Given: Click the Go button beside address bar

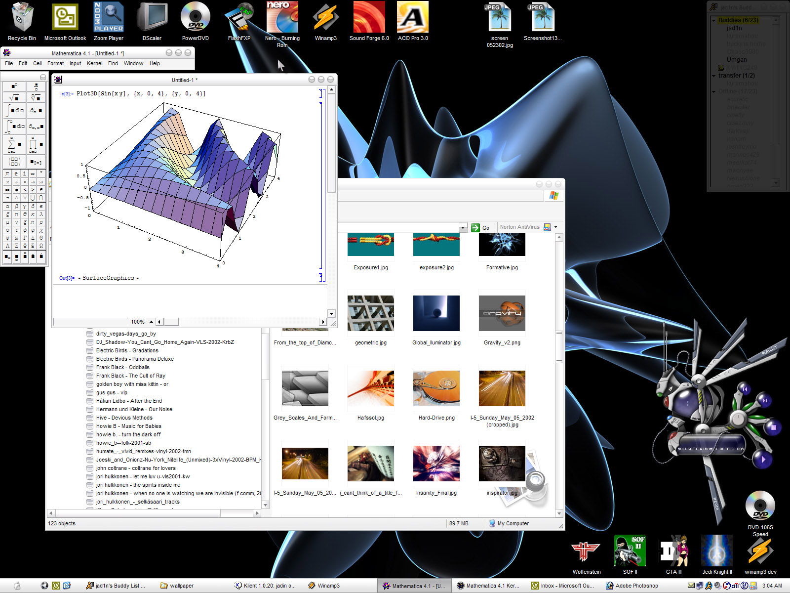Looking at the screenshot, I should point(480,227).
